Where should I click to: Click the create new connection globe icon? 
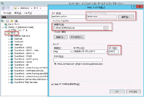point(3,21)
